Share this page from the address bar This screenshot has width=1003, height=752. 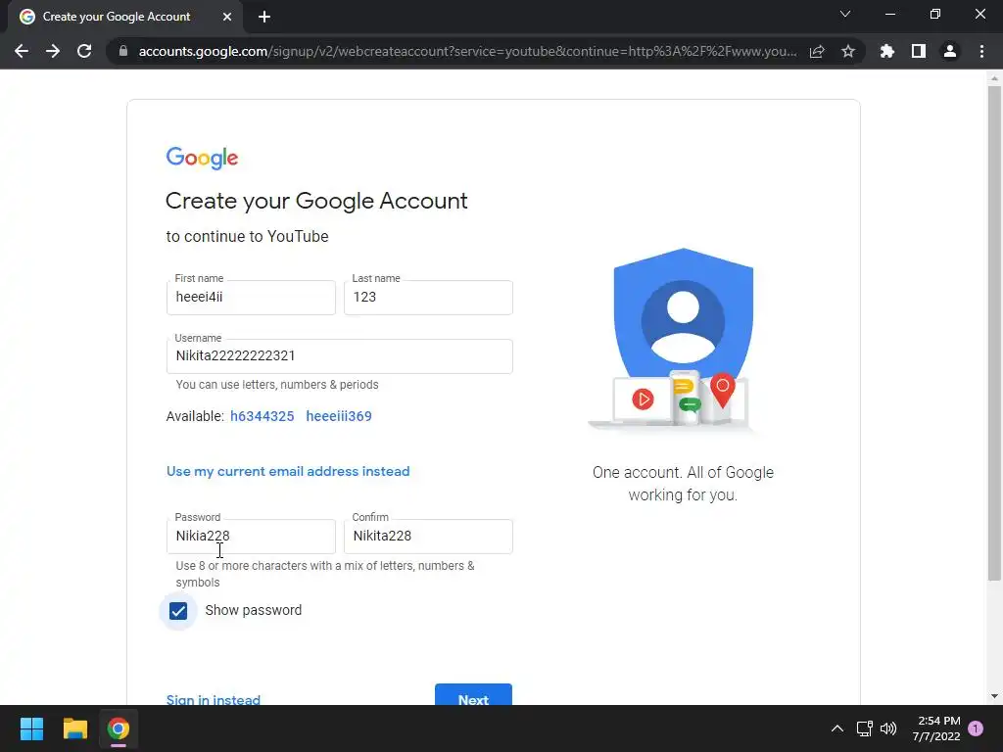[x=817, y=51]
